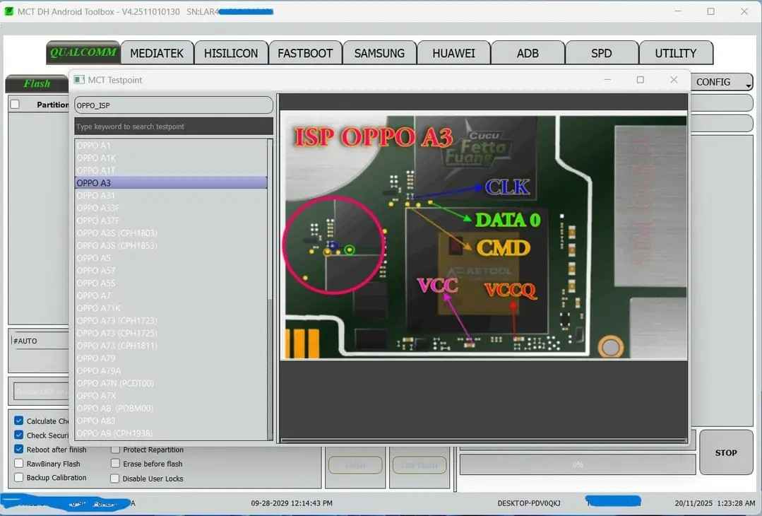
Task: Click the #AUTO field
Action: click(40, 341)
